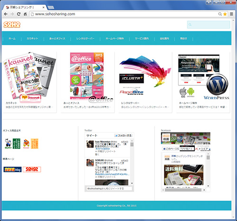The image size is (237, 221).
Task: Go to browser home icon
Action: tap(25, 14)
